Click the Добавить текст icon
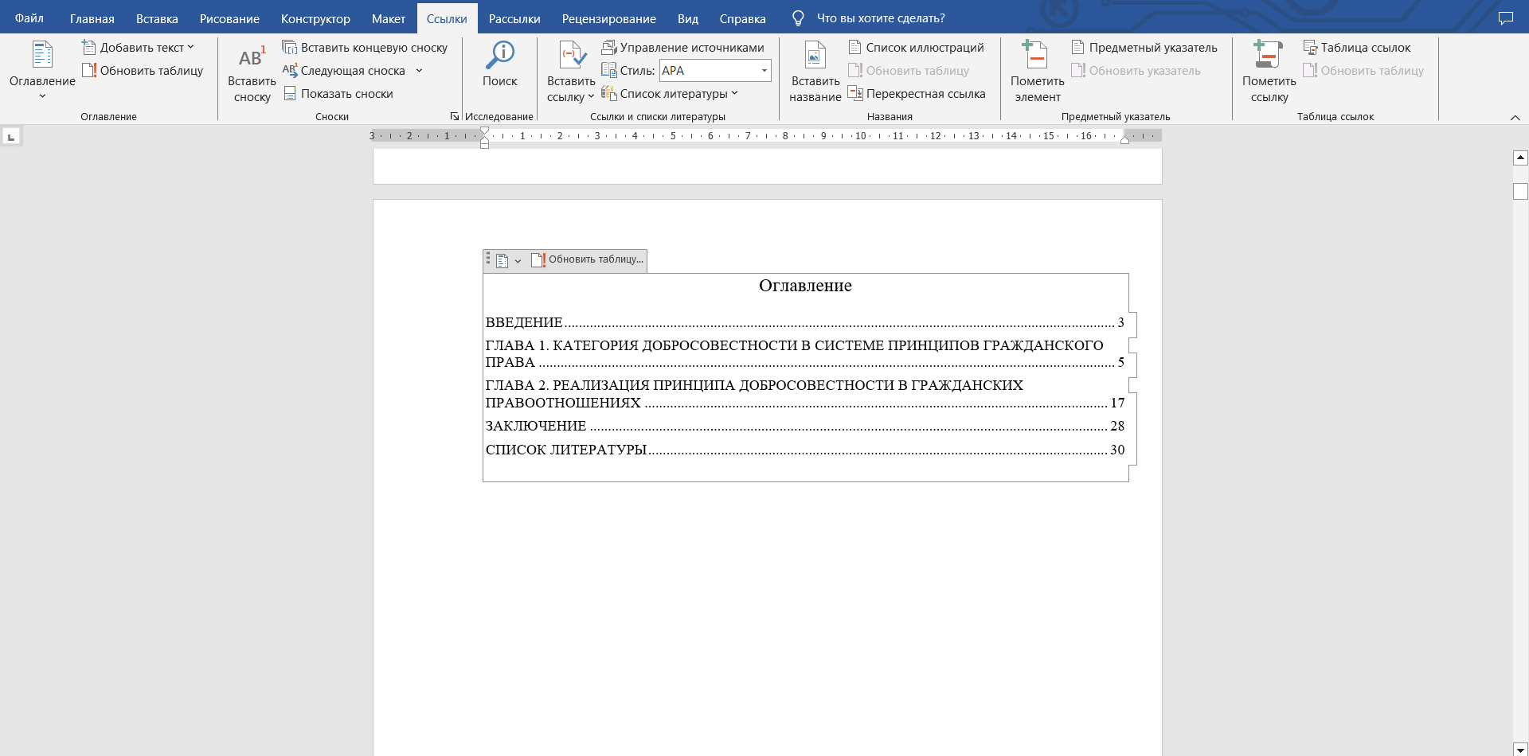The width and height of the screenshot is (1529, 756). (x=89, y=48)
